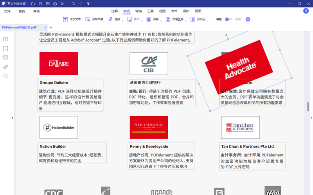Click the Undo arrow in title bar
Screen dimensions: 313x195
(74, 4)
